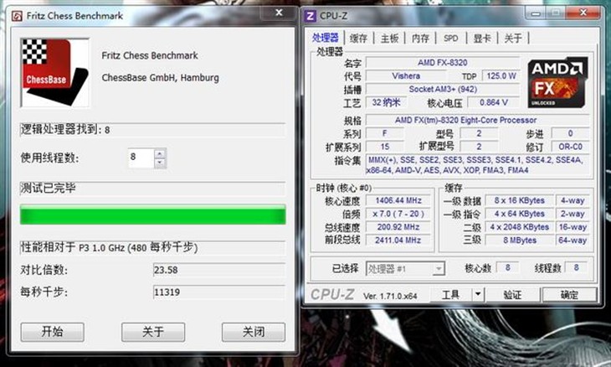Image resolution: width=611 pixels, height=367 pixels.
Task: Click the Fritz Chess Benchmark title icon
Action: 17,16
